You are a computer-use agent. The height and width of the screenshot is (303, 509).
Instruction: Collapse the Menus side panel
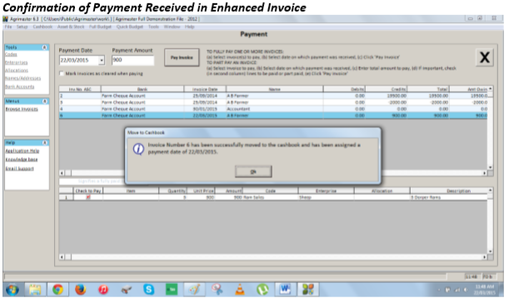click(44, 102)
